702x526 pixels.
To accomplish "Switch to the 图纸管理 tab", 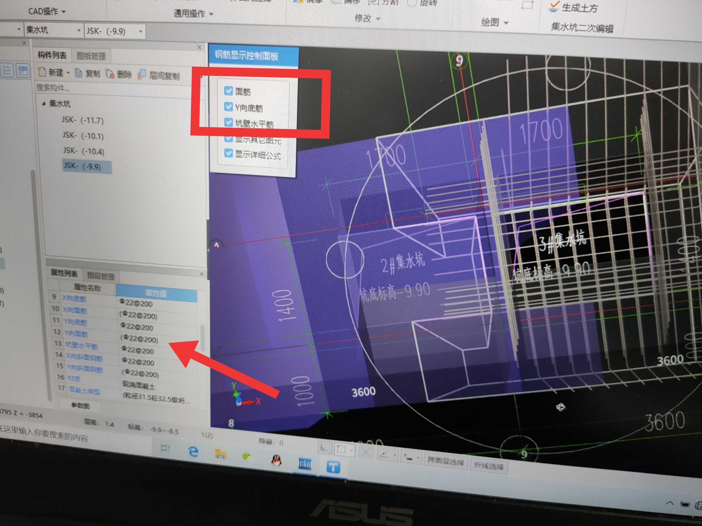I will (x=91, y=56).
